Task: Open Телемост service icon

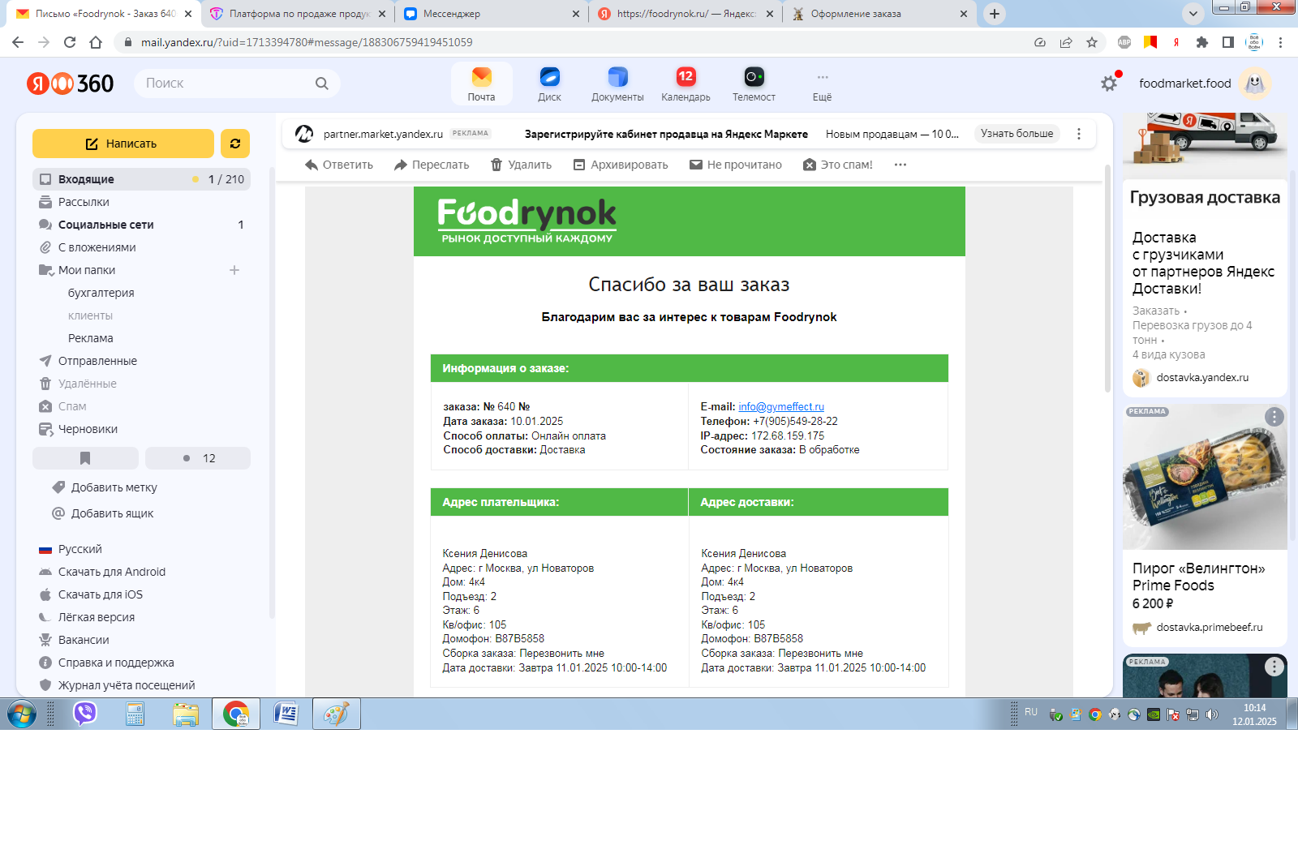Action: tap(754, 84)
